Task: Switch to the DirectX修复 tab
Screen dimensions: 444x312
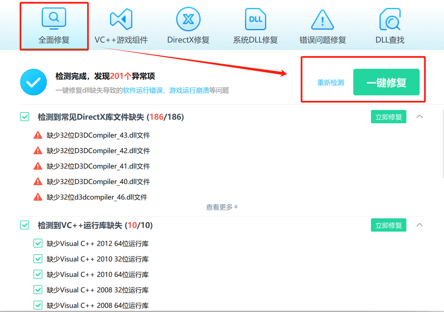Action: click(188, 39)
